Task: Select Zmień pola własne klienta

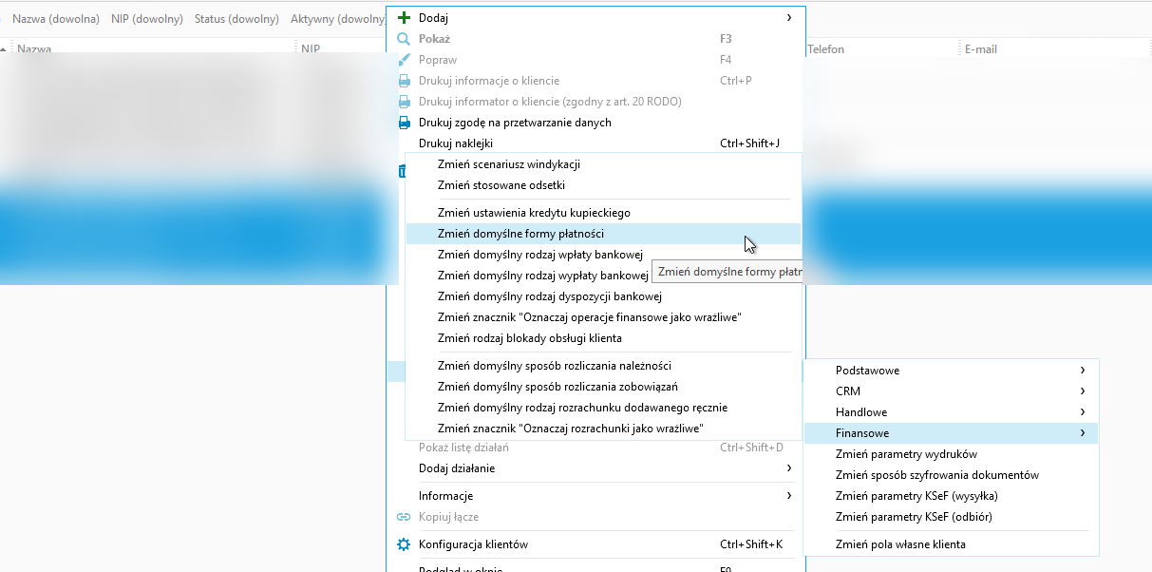Action: [951, 544]
